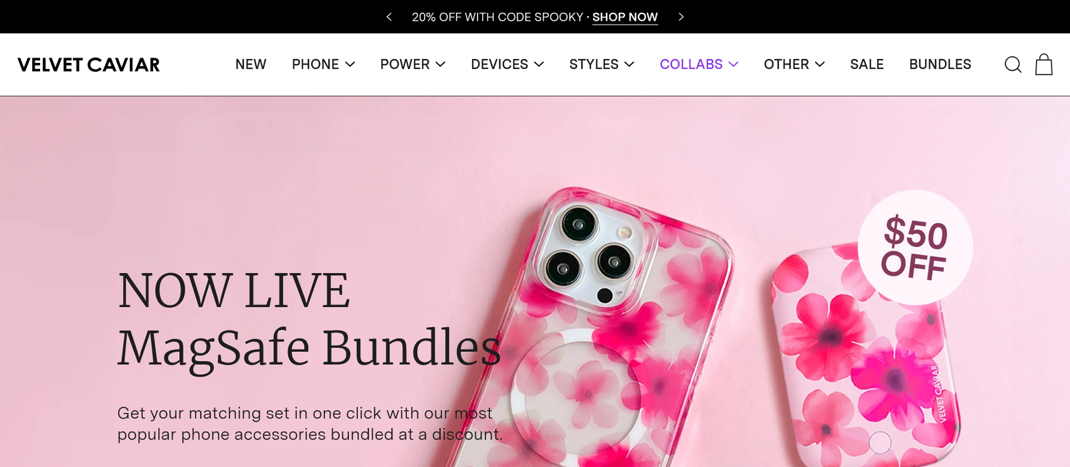Click the MagSafe Bundles headline
This screenshot has width=1070, height=467.
(309, 348)
